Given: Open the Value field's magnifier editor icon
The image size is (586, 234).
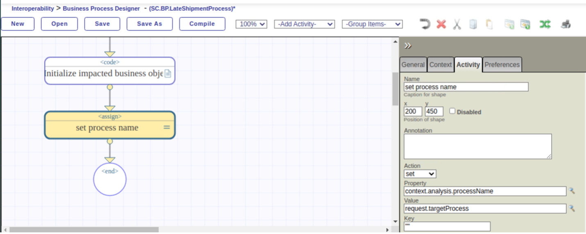Looking at the screenshot, I should [x=572, y=208].
